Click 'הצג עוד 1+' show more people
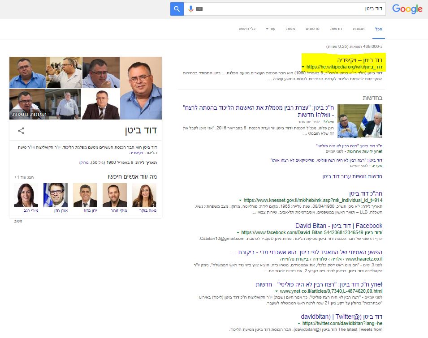Viewport: 428px width, 338px height. [x=24, y=177]
